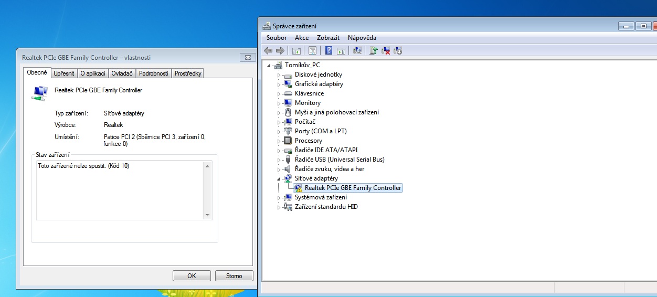Open the Zobrazit menu
The height and width of the screenshot is (297, 657).
pyautogui.click(x=328, y=38)
